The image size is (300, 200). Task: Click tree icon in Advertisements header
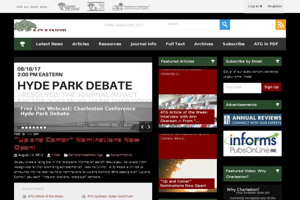277,104
